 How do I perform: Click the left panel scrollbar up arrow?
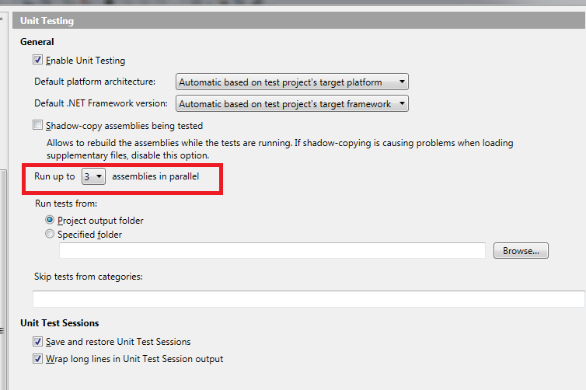[x=2, y=18]
